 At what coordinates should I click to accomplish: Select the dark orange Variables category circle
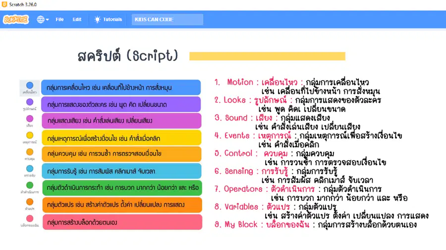pyautogui.click(x=30, y=202)
